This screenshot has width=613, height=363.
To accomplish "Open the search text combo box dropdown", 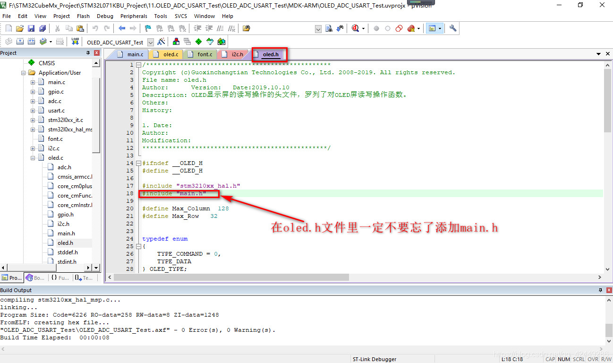I will click(x=318, y=29).
